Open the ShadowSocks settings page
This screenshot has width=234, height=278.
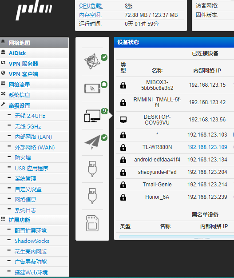(x=32, y=241)
